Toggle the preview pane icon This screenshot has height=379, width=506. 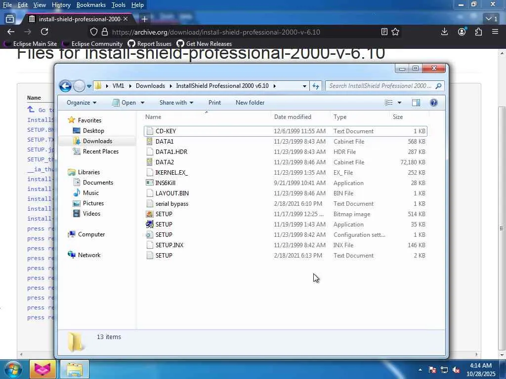tap(416, 103)
